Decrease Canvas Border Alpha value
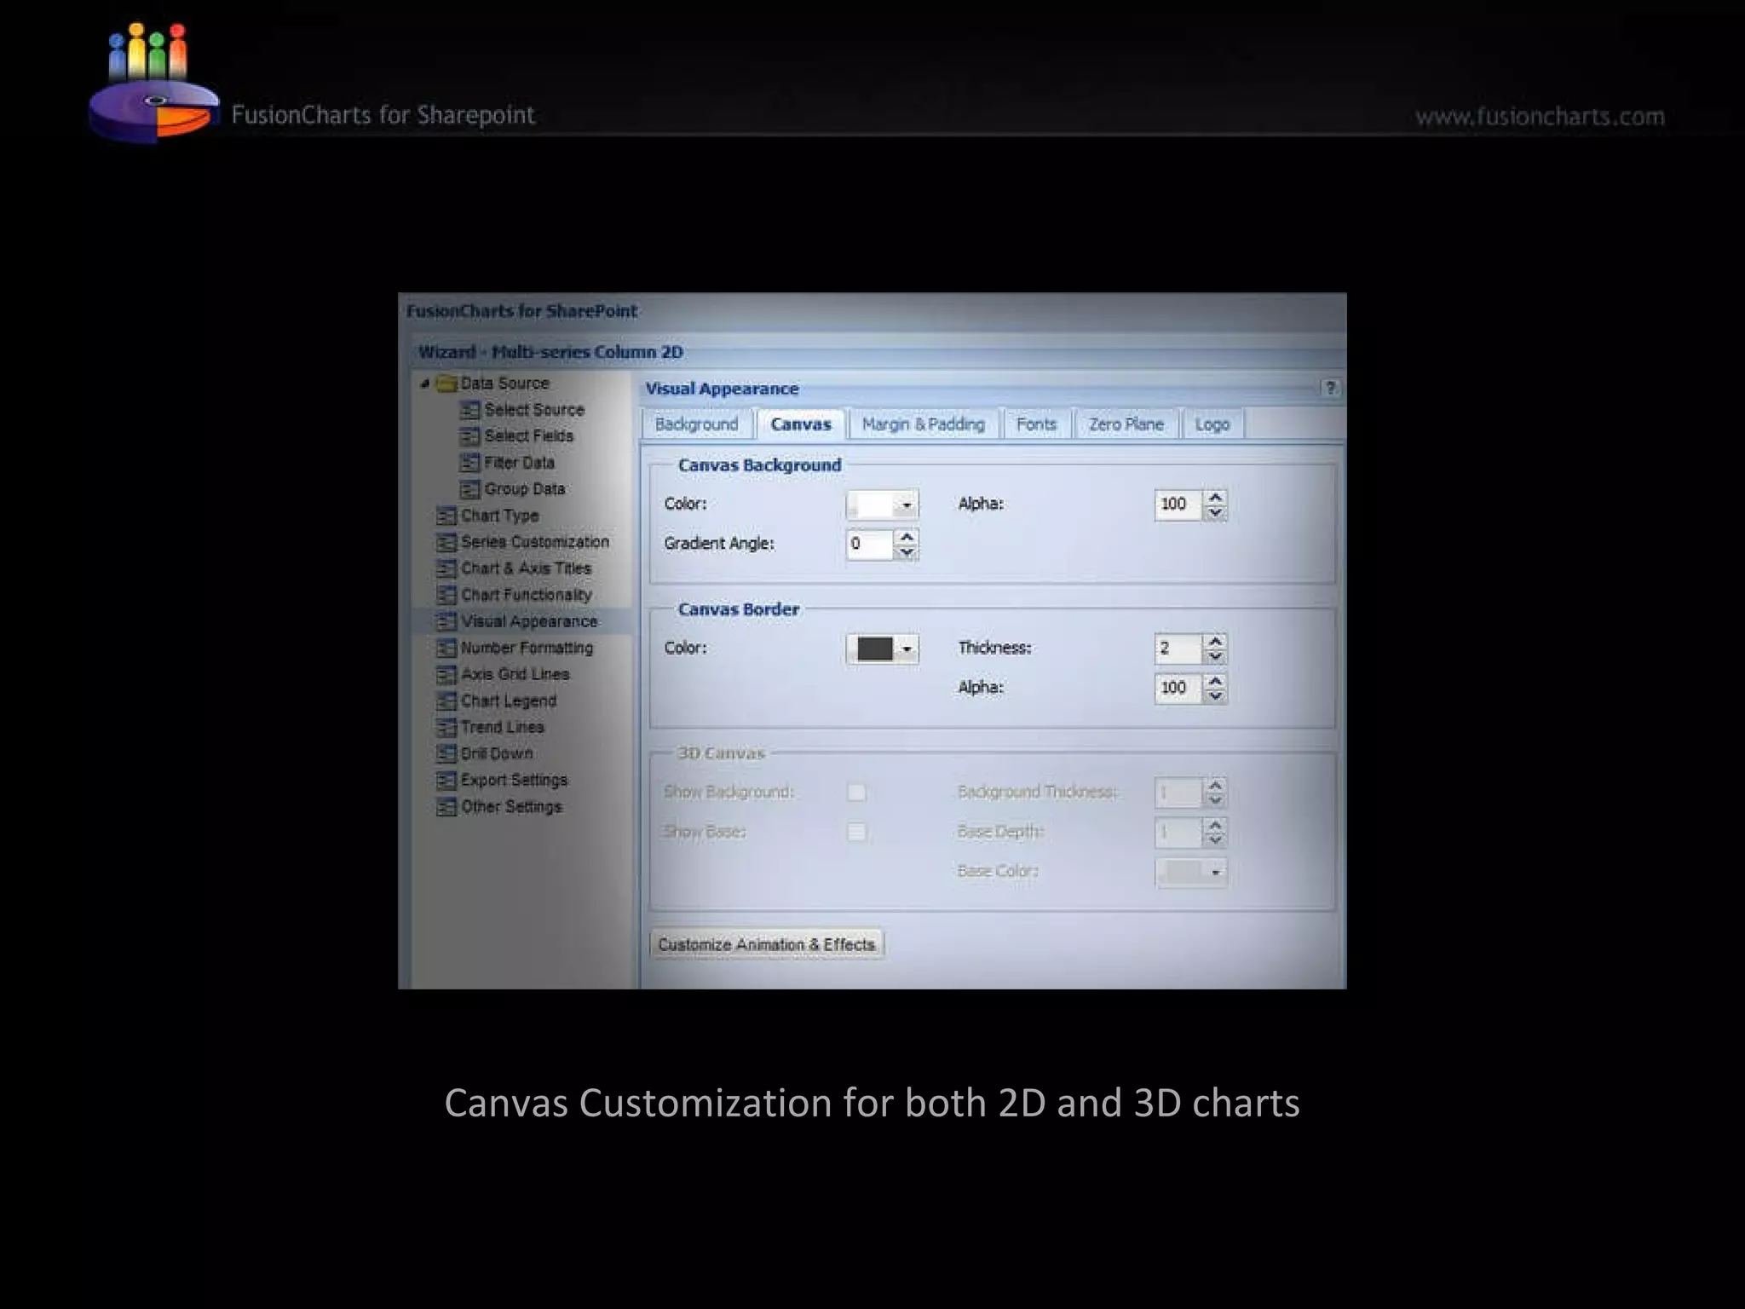Screen dimensions: 1745x1309 [1215, 695]
